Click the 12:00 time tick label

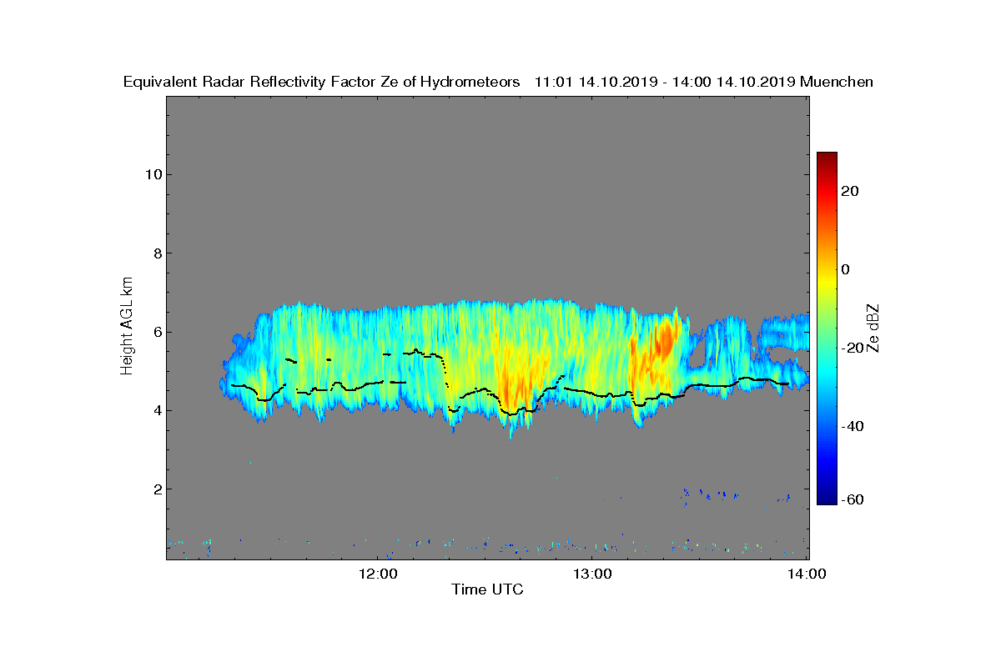pos(377,574)
